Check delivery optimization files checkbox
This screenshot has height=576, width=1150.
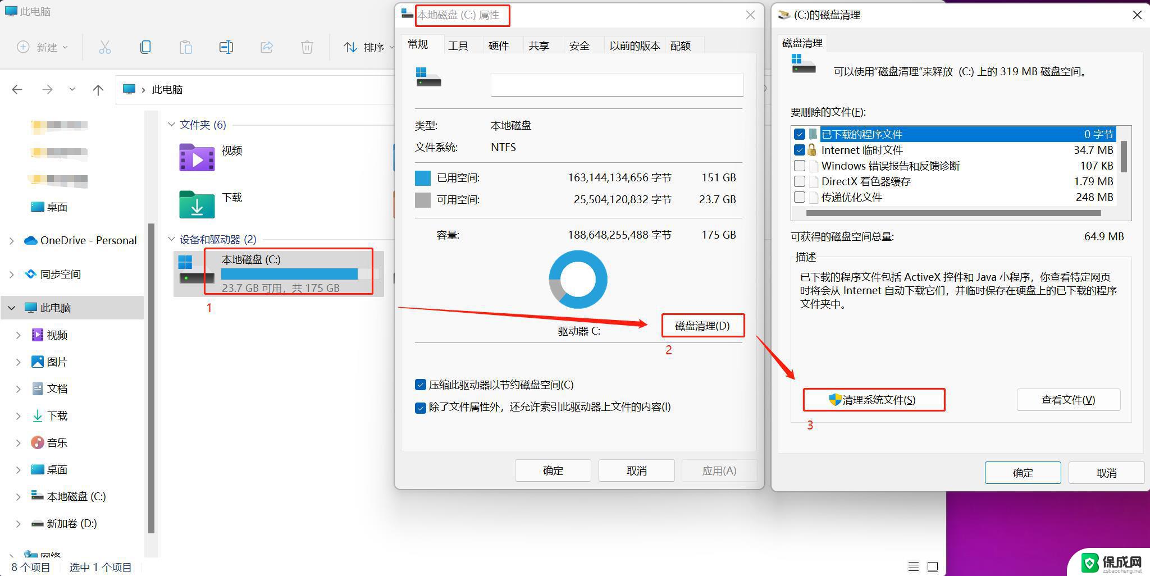click(x=800, y=197)
